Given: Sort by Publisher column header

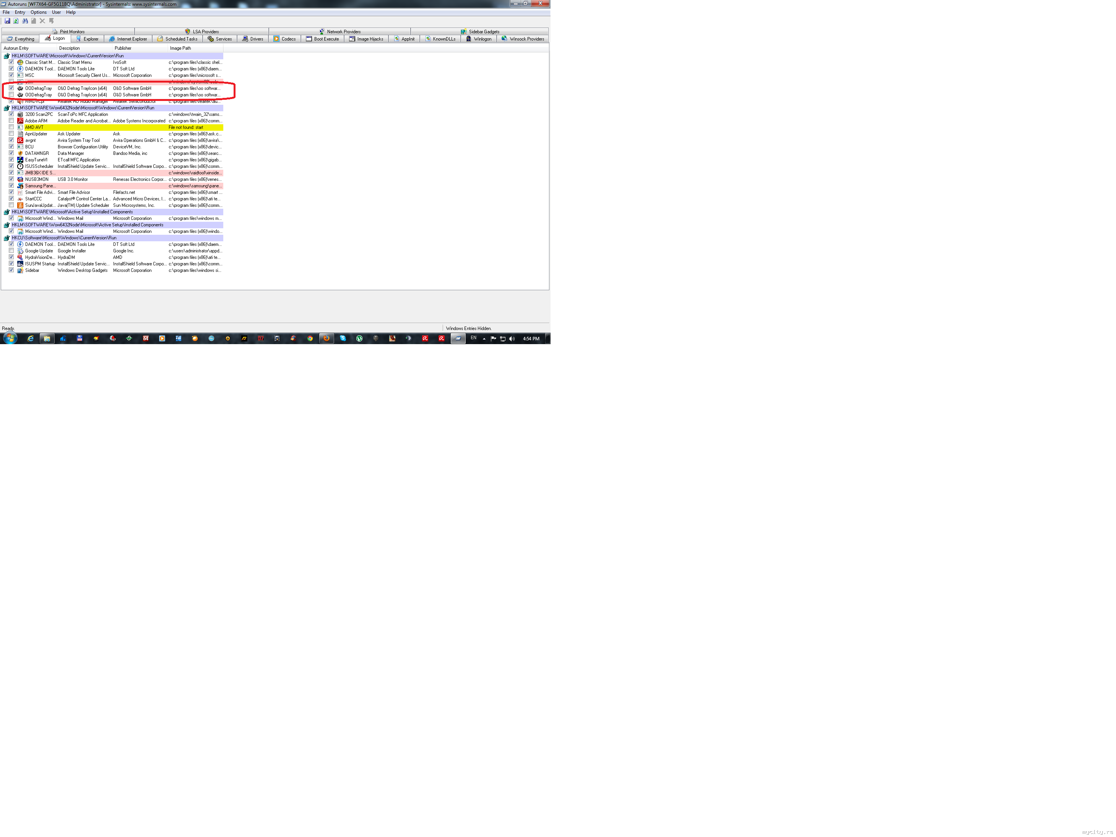Looking at the screenshot, I should [x=123, y=49].
